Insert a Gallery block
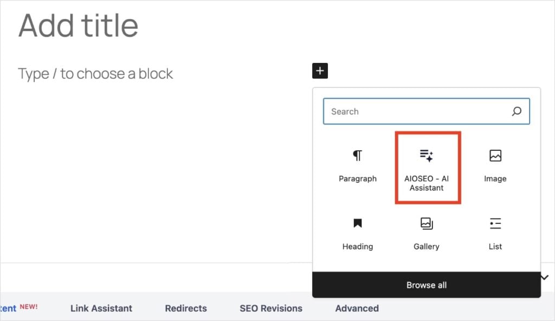This screenshot has height=321, width=555. [x=426, y=233]
